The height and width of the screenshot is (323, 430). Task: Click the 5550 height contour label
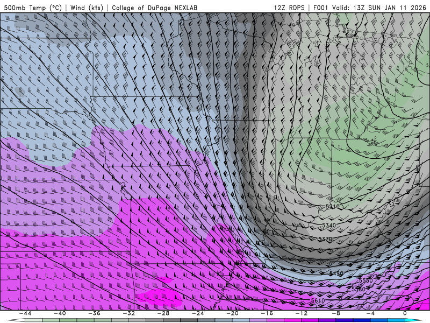[366, 280]
